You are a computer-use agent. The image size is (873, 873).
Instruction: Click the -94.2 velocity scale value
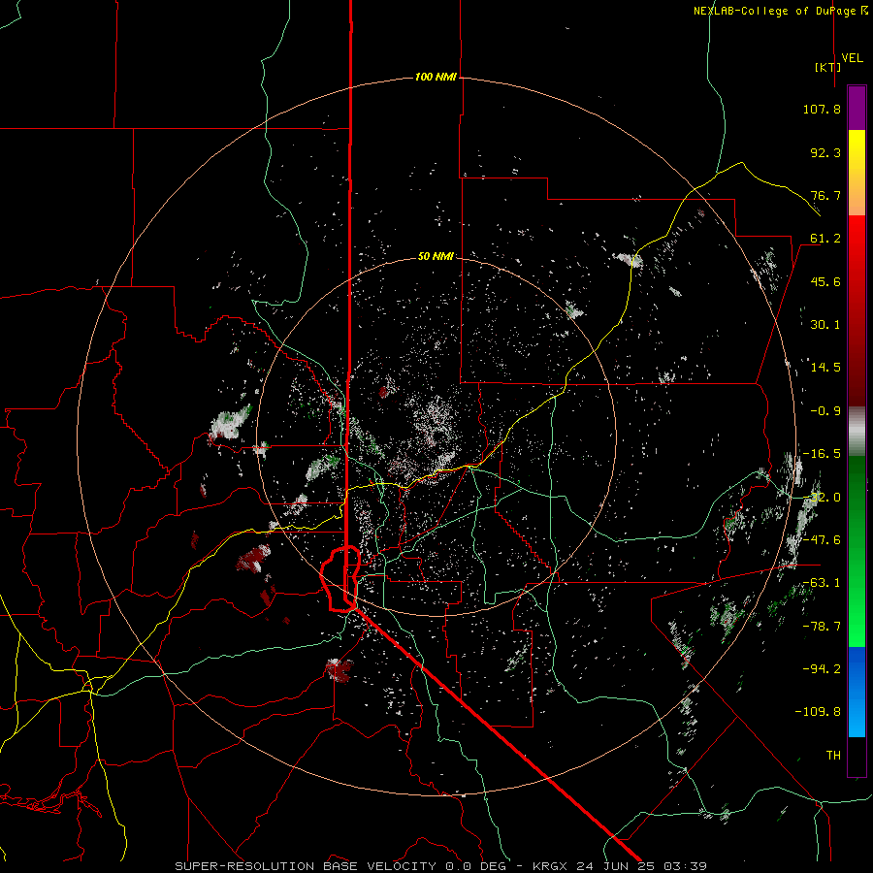point(822,668)
